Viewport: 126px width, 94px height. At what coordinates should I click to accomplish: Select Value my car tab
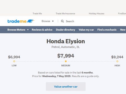click(x=86, y=30)
